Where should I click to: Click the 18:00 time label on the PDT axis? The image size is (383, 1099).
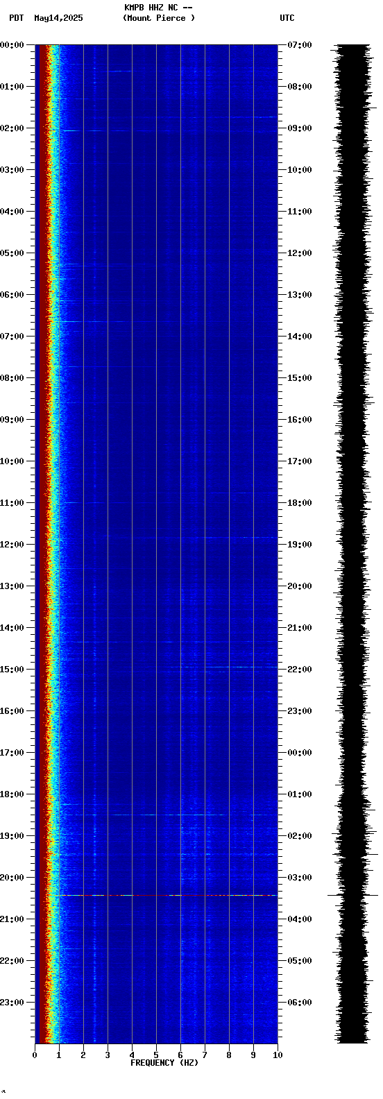point(12,794)
